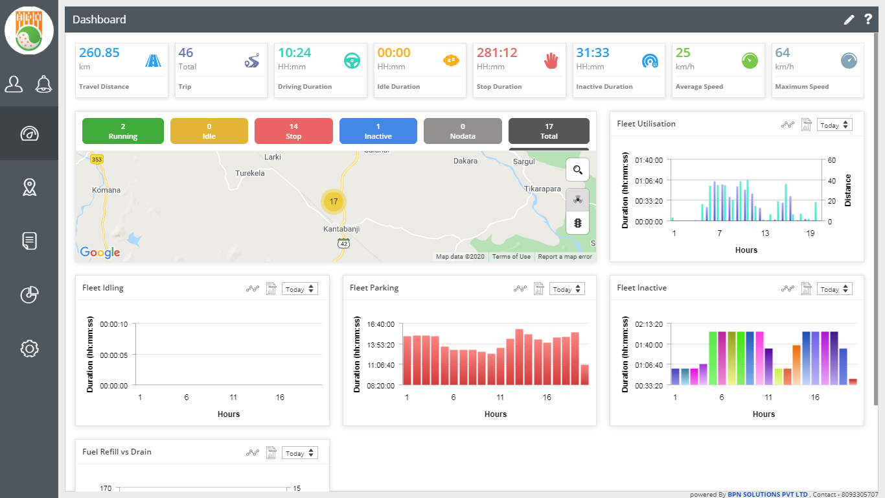
Task: Click the Idle Duration sleep icon
Action: 451,60
